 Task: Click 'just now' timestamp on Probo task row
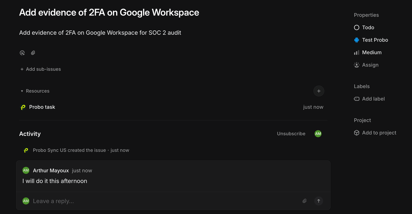click(313, 107)
